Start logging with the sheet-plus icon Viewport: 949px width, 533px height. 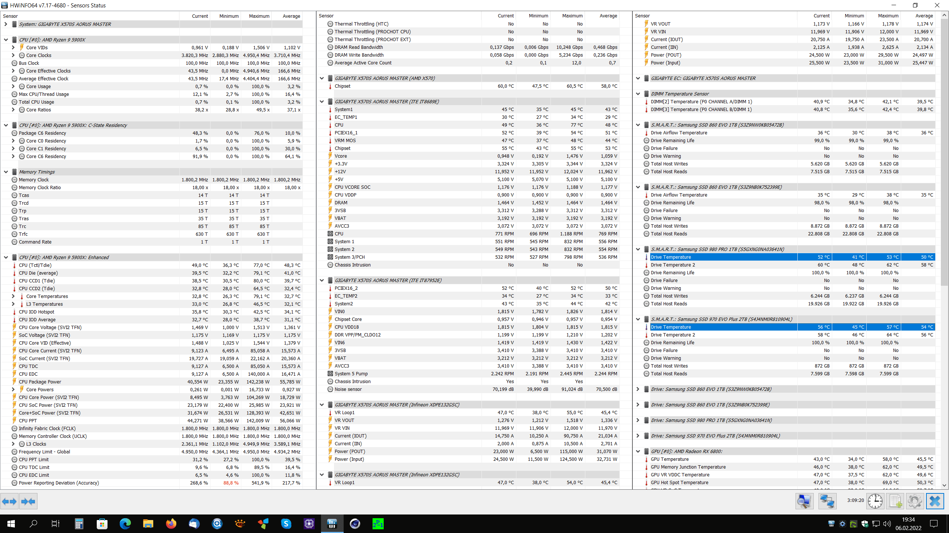(895, 502)
